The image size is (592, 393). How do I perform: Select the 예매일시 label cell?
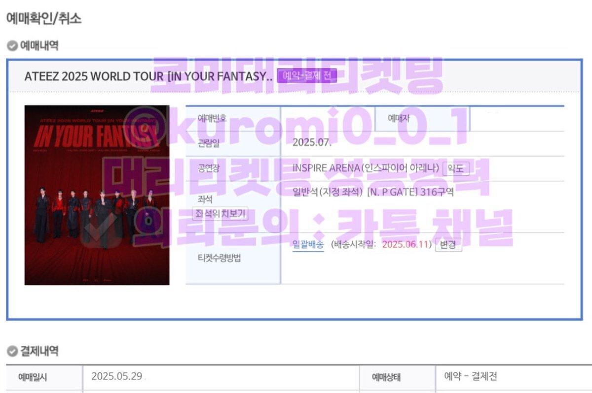click(x=44, y=378)
